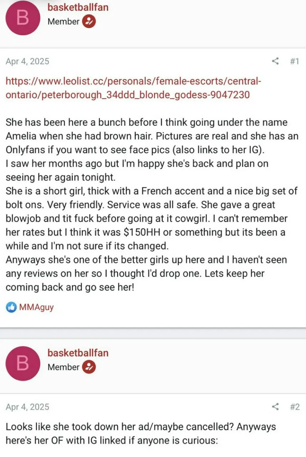Click the avatar on the second post

[23, 363]
